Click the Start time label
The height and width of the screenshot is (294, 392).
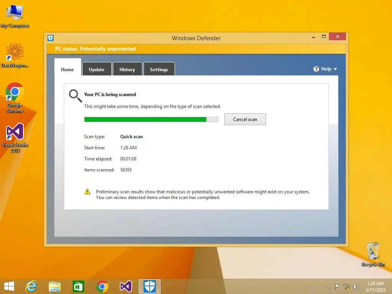click(95, 148)
